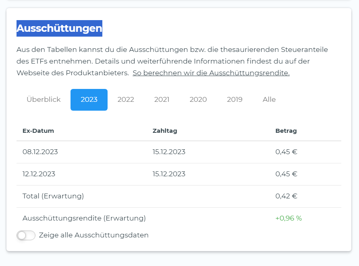The image size is (359, 266).
Task: Select the 12.12.2023 ex-date cell
Action: [x=39, y=174]
